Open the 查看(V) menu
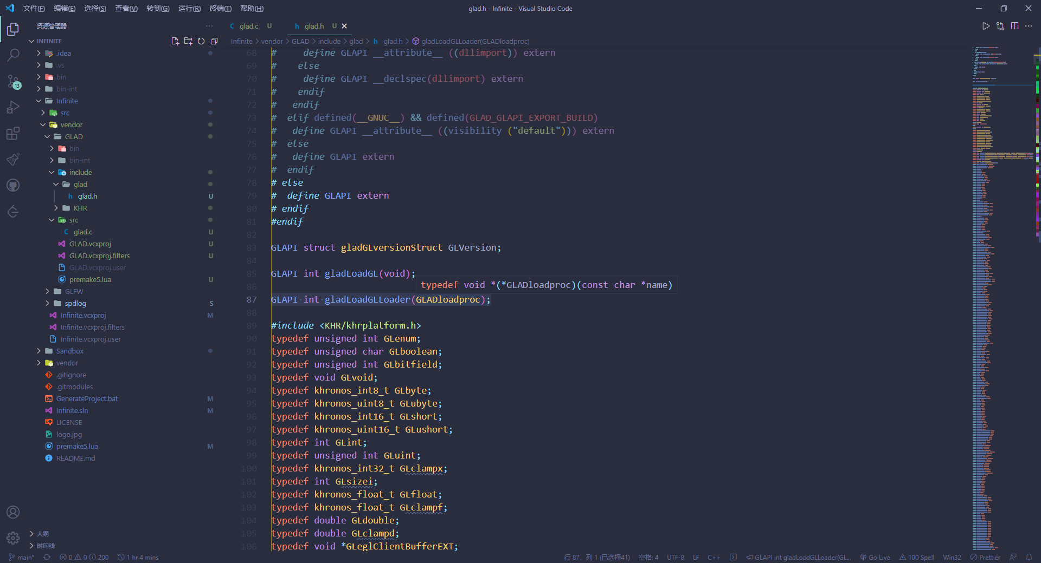This screenshot has width=1041, height=563. point(126,8)
